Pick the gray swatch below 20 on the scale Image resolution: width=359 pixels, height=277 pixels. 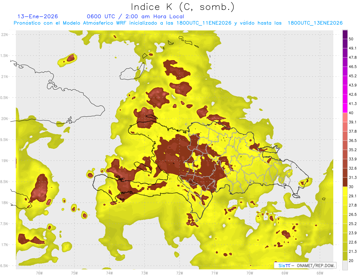(345, 265)
